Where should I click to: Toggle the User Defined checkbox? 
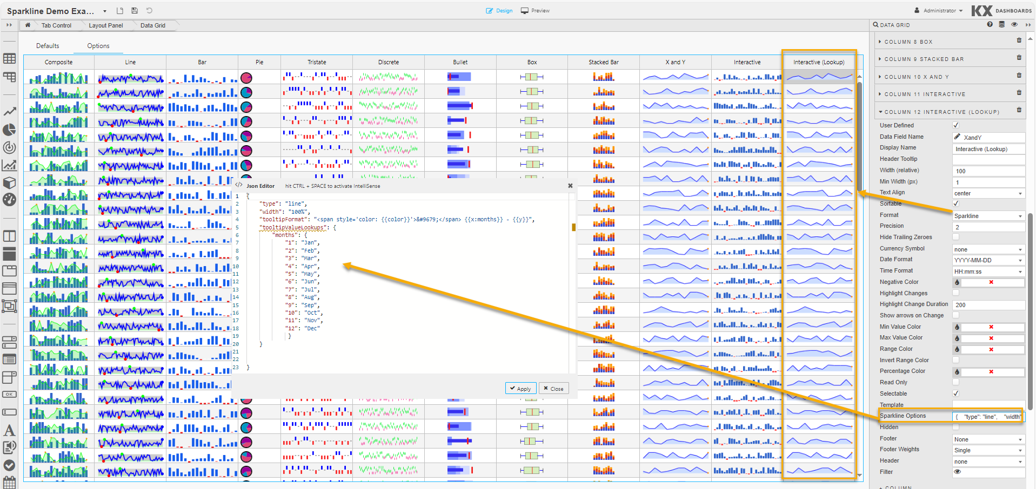point(956,125)
